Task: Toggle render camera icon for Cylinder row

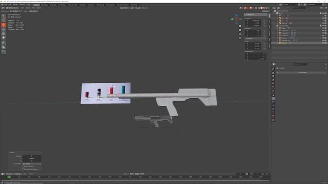Action: 326,38
